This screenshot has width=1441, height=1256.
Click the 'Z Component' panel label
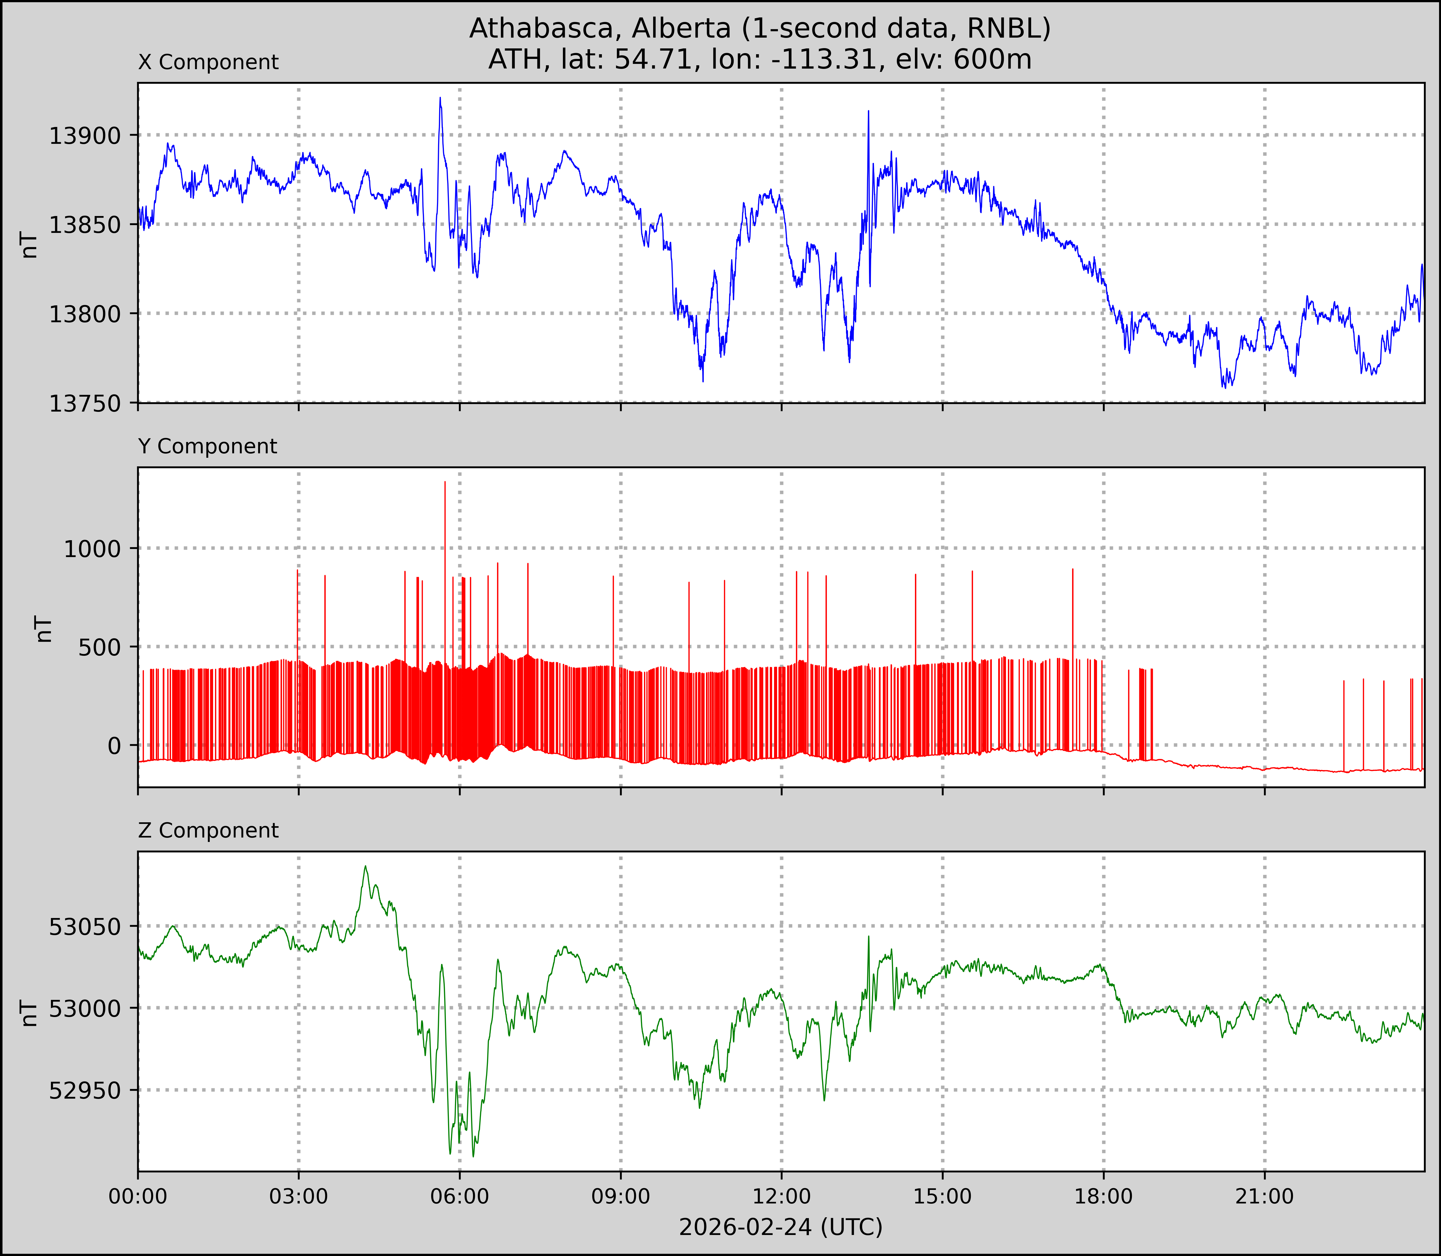tap(208, 831)
